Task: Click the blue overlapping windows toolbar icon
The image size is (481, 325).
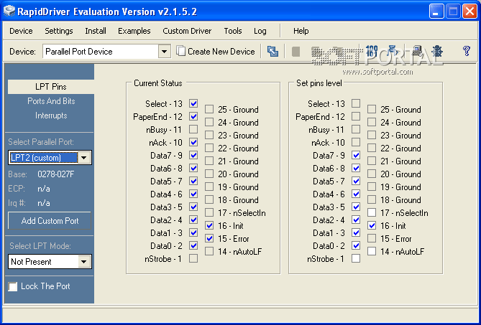Action: point(272,51)
